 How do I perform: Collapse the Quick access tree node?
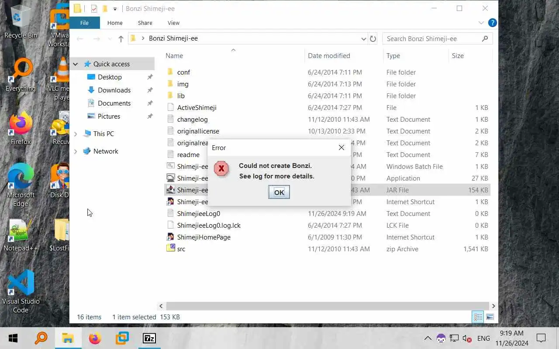pos(76,64)
